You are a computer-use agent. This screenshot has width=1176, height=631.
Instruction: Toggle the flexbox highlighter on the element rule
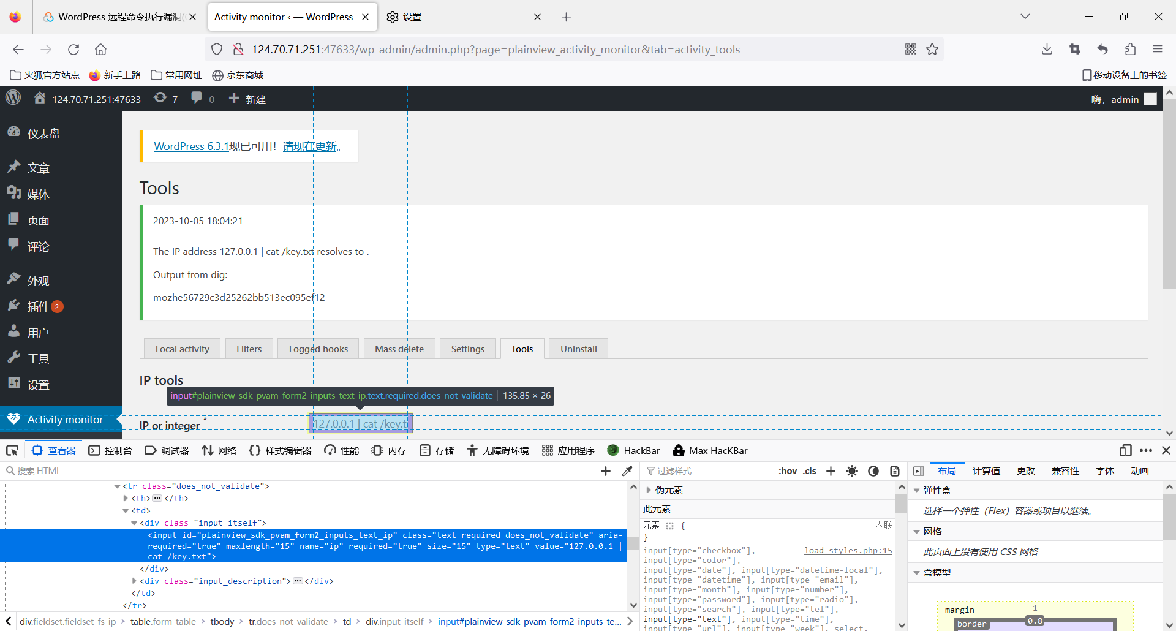click(x=669, y=526)
